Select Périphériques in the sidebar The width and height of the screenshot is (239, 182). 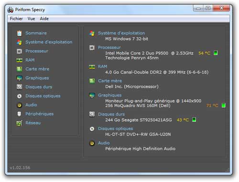pos(39,114)
